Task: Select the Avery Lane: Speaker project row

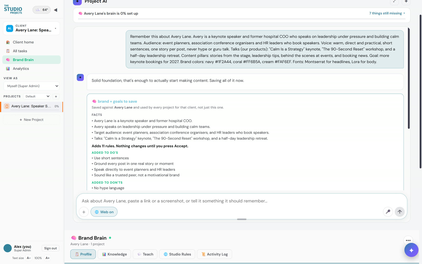Action: [x=31, y=106]
